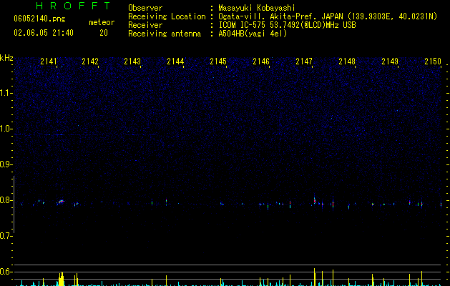
Task: Click the date 02.06.05 21:40
Action: (x=44, y=33)
